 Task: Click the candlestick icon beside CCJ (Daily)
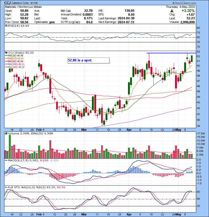6,53
